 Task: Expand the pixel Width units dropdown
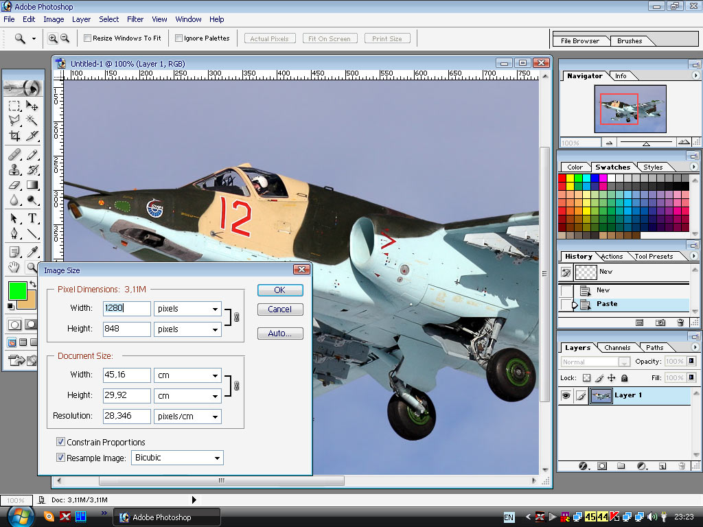[187, 309]
